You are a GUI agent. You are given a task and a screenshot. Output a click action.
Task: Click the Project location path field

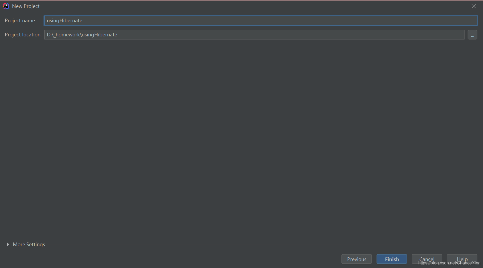254,35
